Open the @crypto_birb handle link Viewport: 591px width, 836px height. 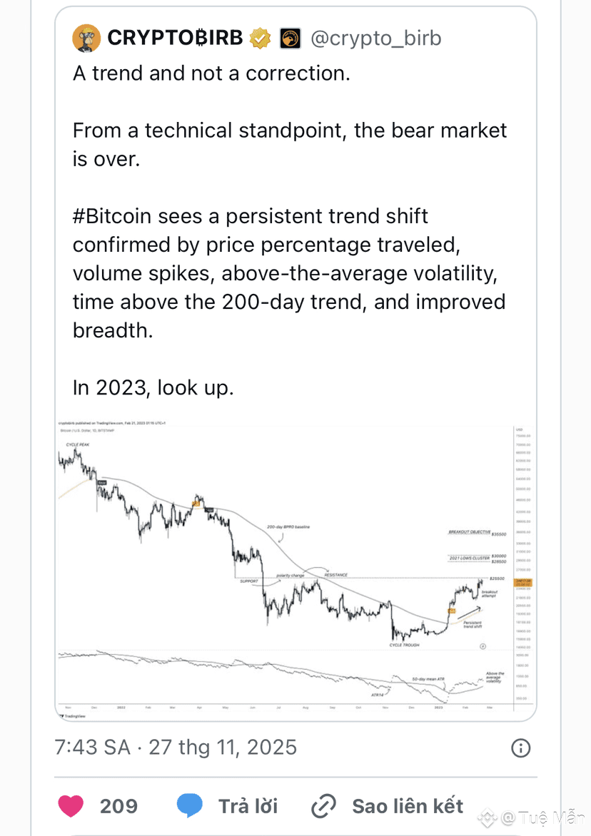click(376, 38)
